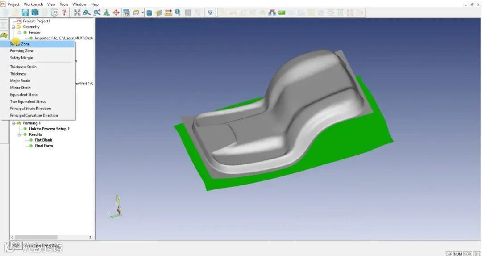Select Principal Strain Direction option
Image resolution: width=482 pixels, height=256 pixels.
(x=37, y=108)
